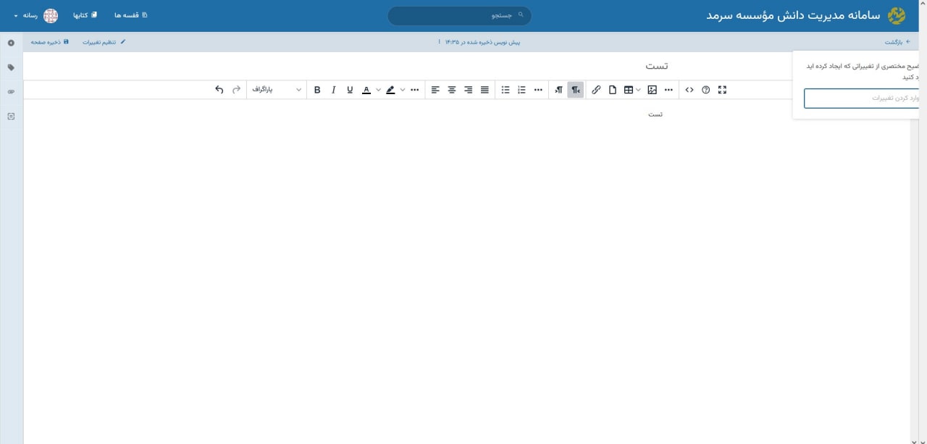Toggle underline formatting
The image size is (927, 444).
coord(351,90)
